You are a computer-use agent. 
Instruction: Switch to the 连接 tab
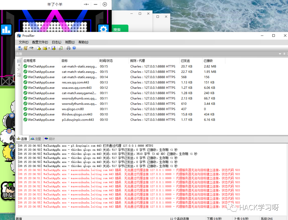pos(22,139)
